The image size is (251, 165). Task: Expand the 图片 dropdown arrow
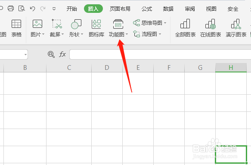[43, 34]
